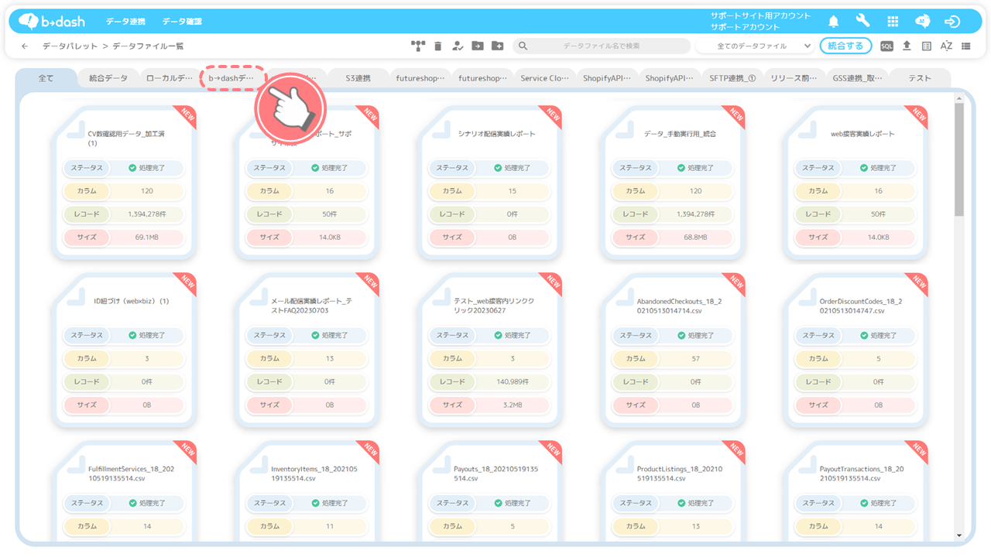Click 3.2MB size value
This screenshot has height=557, width=991.
[513, 405]
